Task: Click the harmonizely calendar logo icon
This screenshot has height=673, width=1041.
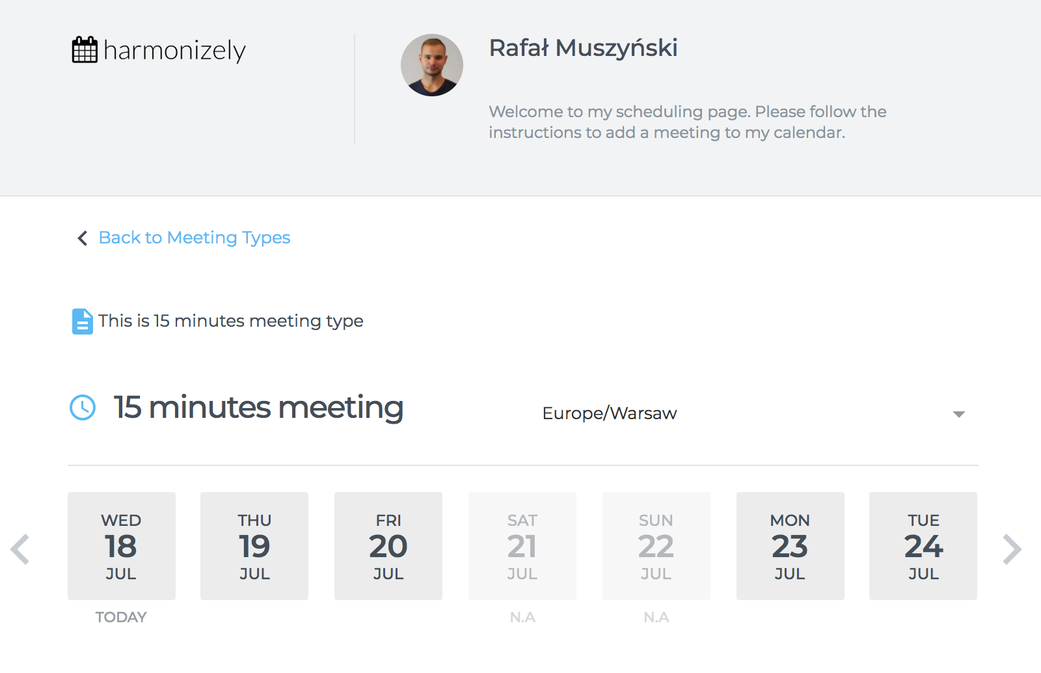Action: (x=85, y=50)
